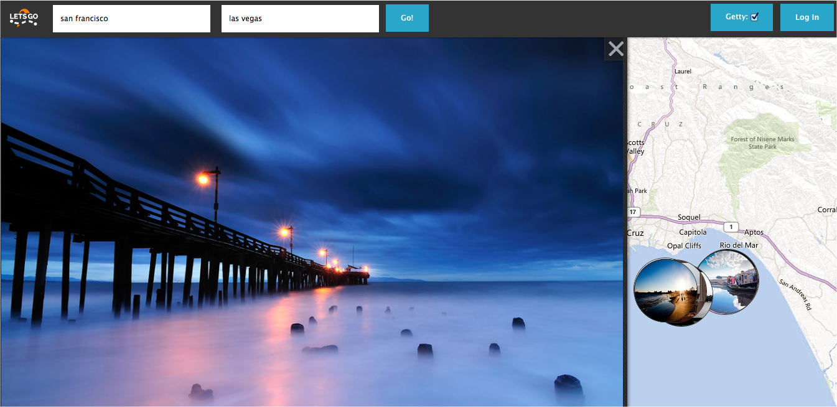Focus the 'las vegas' destination field
The width and height of the screenshot is (837, 407).
coord(300,19)
